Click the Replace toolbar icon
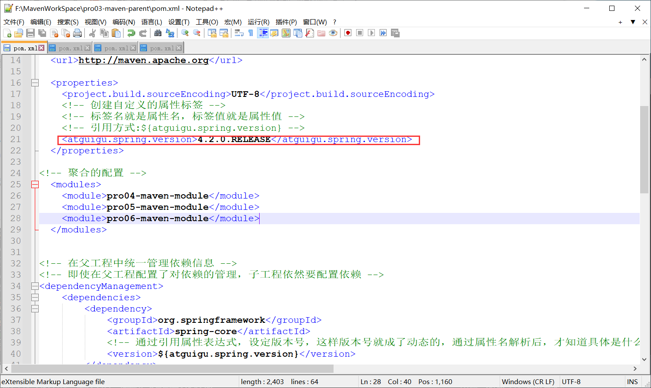651x388 pixels. (x=170, y=33)
